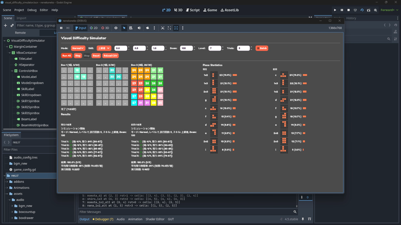Pause the running game in debug window
Viewport: 401px width, 225px height.
61,28
